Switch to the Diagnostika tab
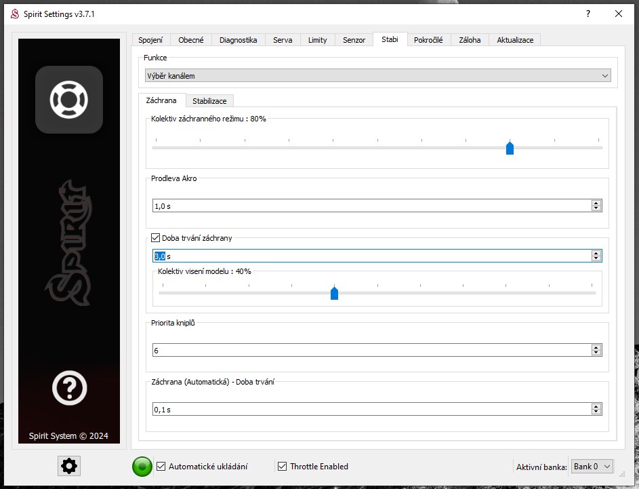The height and width of the screenshot is (489, 639). click(x=238, y=40)
